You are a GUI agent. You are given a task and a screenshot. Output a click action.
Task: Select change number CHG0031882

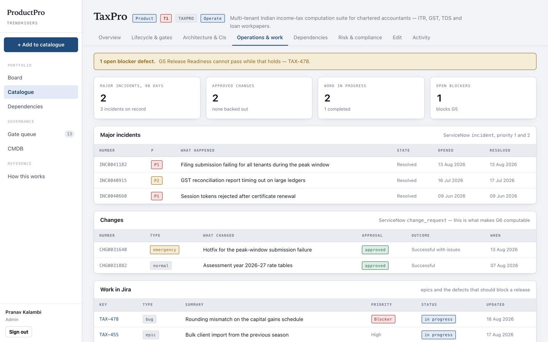(x=113, y=266)
